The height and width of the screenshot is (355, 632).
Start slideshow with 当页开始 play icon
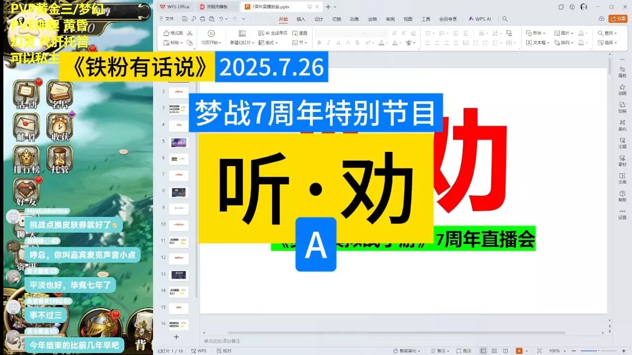pos(211,33)
